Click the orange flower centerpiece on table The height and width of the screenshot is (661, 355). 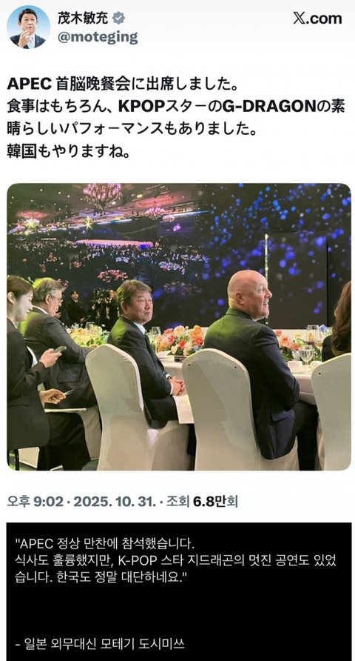tap(181, 339)
